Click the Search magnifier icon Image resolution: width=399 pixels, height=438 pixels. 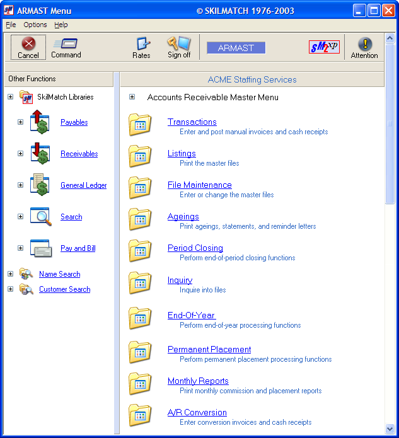(x=41, y=217)
